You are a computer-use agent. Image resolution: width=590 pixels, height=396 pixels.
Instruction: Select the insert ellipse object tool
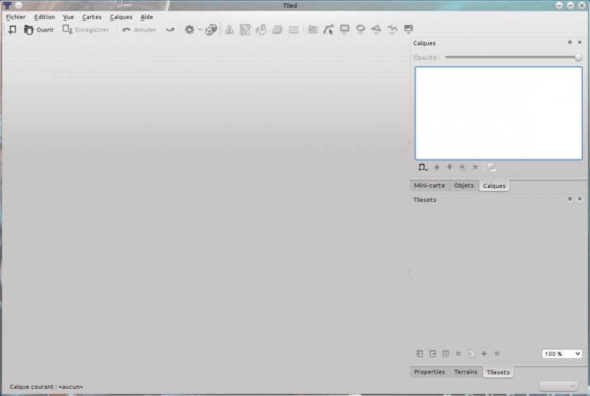click(360, 30)
